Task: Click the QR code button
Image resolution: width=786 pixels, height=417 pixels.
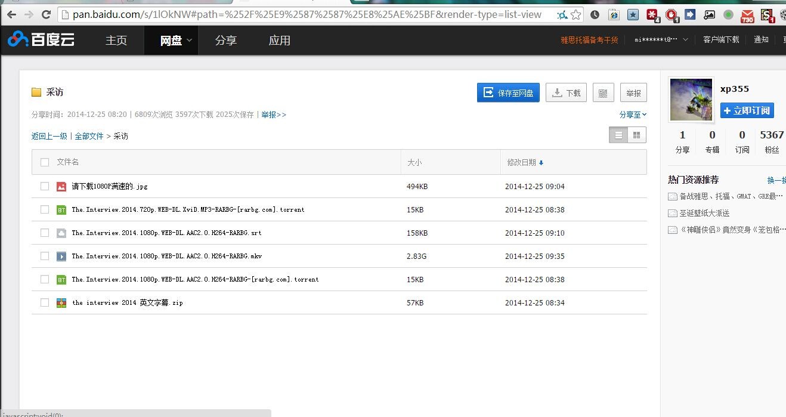Action: pyautogui.click(x=603, y=92)
